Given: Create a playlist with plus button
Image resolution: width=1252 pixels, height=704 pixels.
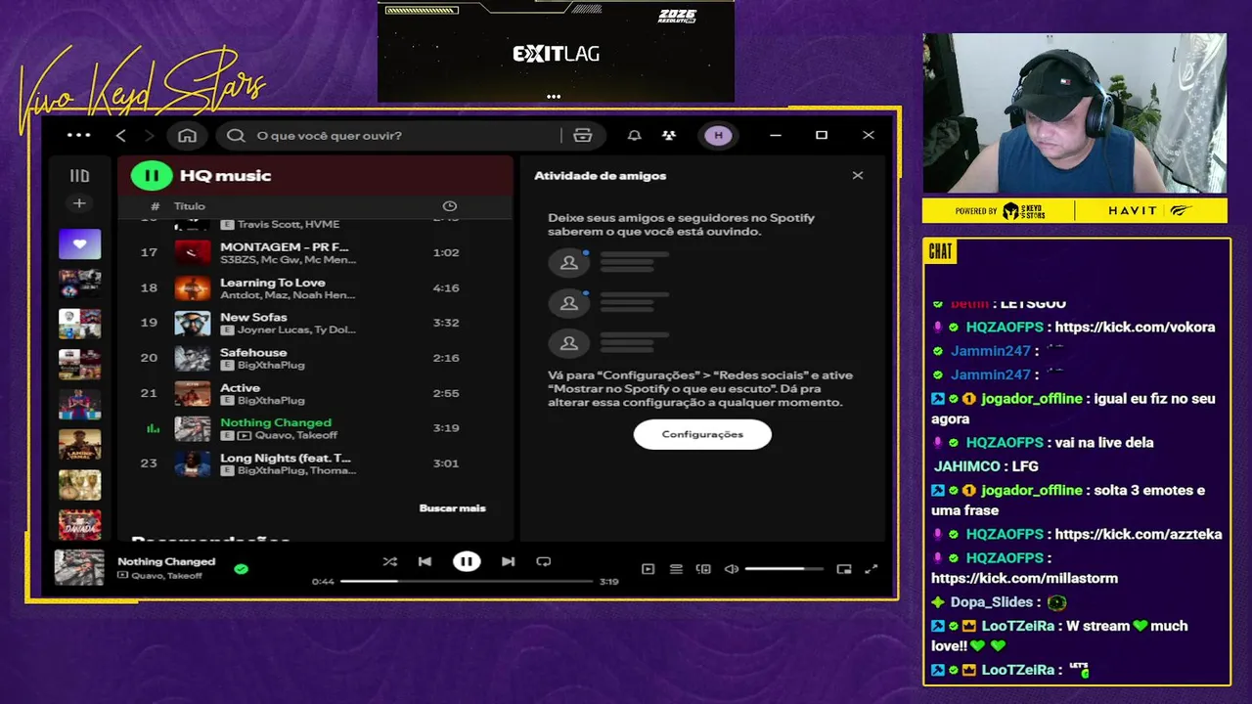Looking at the screenshot, I should pyautogui.click(x=79, y=203).
